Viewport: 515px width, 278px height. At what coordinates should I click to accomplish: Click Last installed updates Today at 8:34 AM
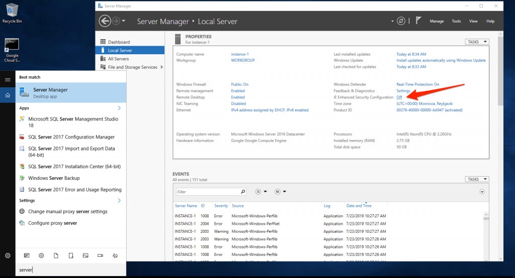(411, 54)
